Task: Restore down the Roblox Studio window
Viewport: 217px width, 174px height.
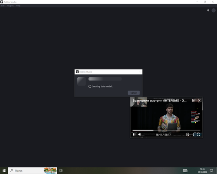Action: pos(205,2)
